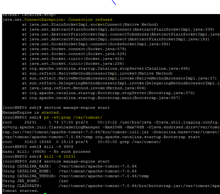This screenshot has height=194, width=220.
Task: Click the SocksSocketImpl.java:392 line
Action: [96, 44]
